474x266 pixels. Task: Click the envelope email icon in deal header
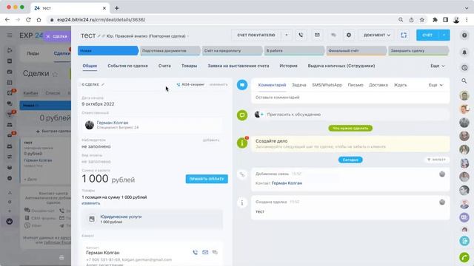click(317, 35)
